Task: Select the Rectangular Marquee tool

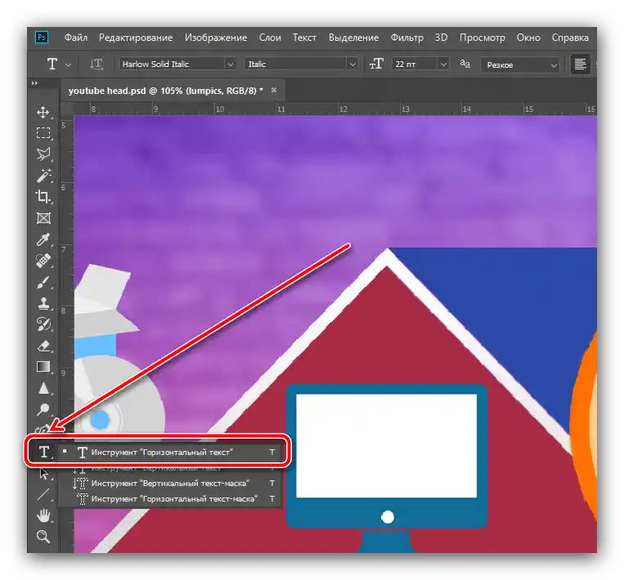Action: pyautogui.click(x=43, y=133)
